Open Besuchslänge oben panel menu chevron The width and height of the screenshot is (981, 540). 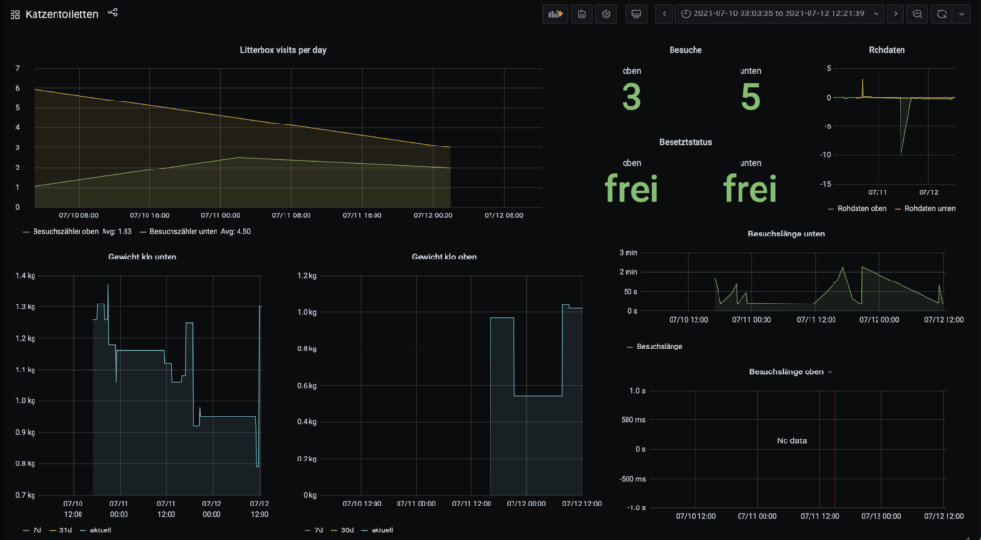pos(830,371)
